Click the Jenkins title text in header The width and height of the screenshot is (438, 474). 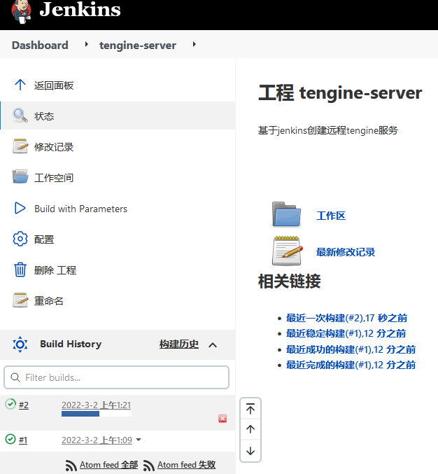click(80, 10)
